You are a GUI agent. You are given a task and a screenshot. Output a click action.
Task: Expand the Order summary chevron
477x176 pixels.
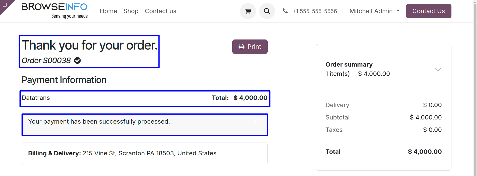pyautogui.click(x=438, y=69)
